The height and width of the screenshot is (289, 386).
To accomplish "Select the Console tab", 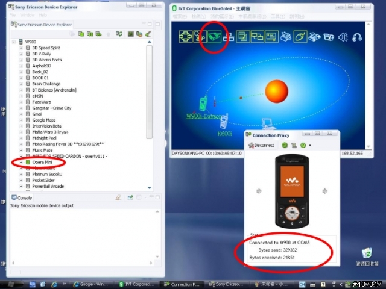I will click(x=22, y=198).
